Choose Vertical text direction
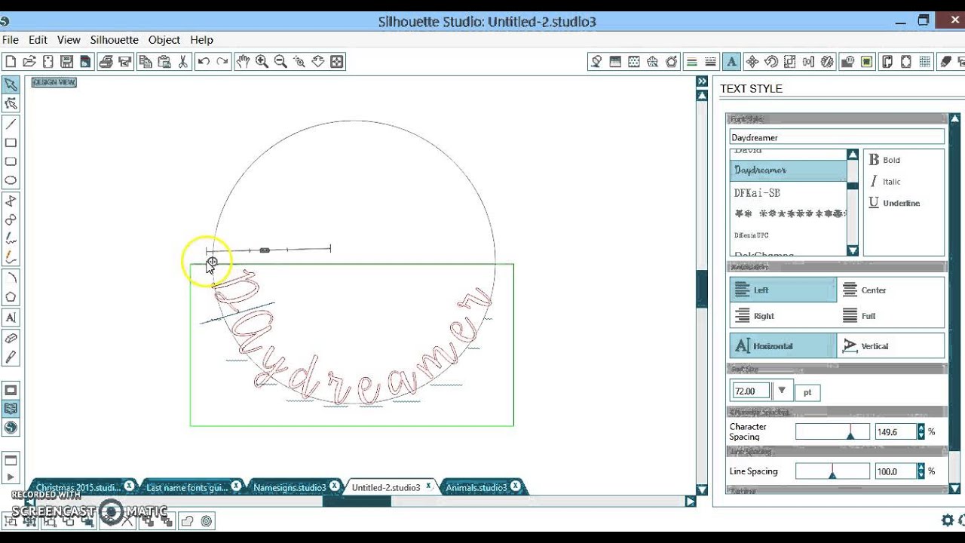Viewport: 965px width, 543px height. (890, 346)
